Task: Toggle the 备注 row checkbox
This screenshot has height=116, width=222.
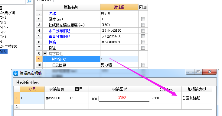Action: point(143,48)
